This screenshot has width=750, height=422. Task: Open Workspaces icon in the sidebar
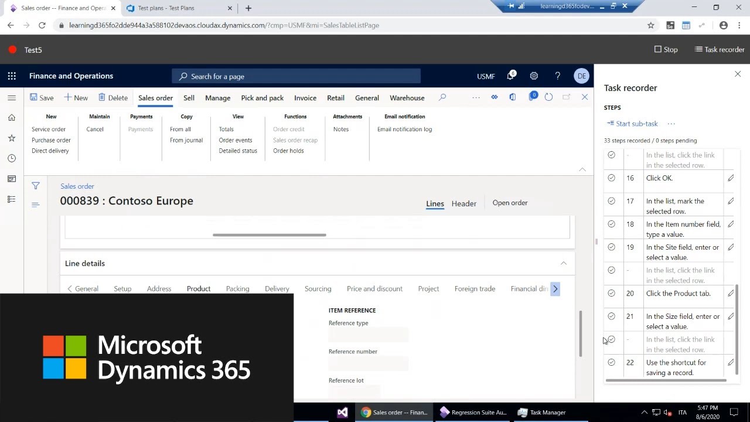[12, 179]
